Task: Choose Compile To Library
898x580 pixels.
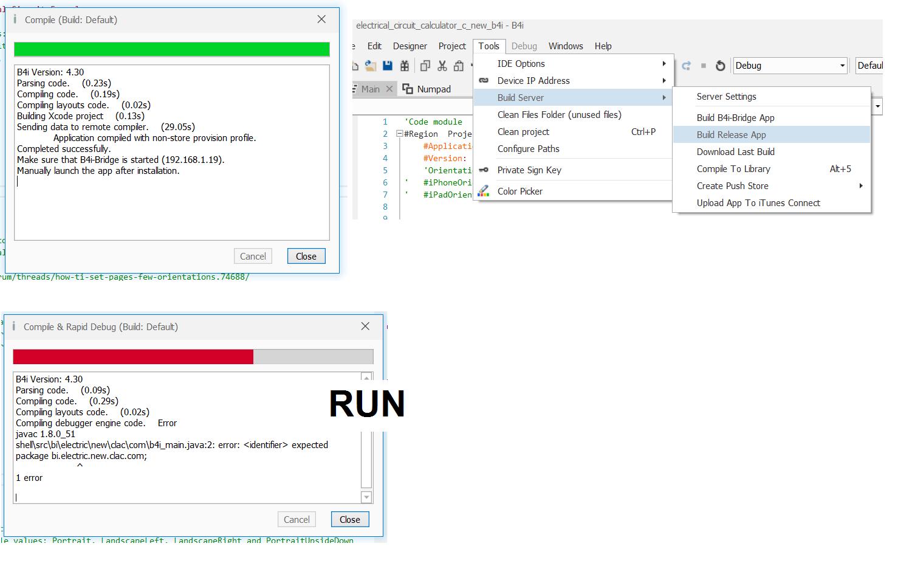Action: pos(772,169)
